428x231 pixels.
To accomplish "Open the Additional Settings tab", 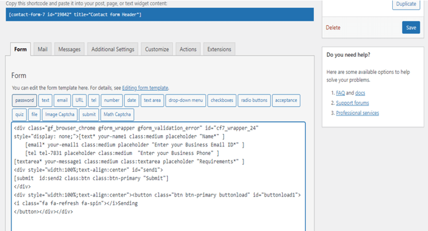I will coord(113,49).
